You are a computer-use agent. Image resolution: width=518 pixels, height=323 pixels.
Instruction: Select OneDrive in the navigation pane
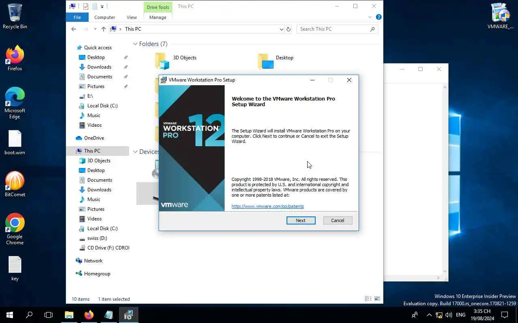[x=94, y=138]
